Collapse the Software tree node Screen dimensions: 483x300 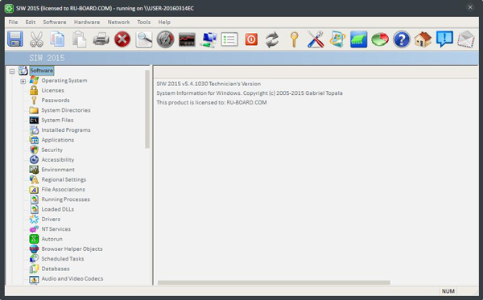click(x=12, y=72)
